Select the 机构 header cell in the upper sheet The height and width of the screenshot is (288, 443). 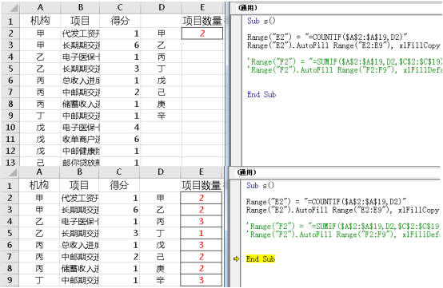[40, 21]
